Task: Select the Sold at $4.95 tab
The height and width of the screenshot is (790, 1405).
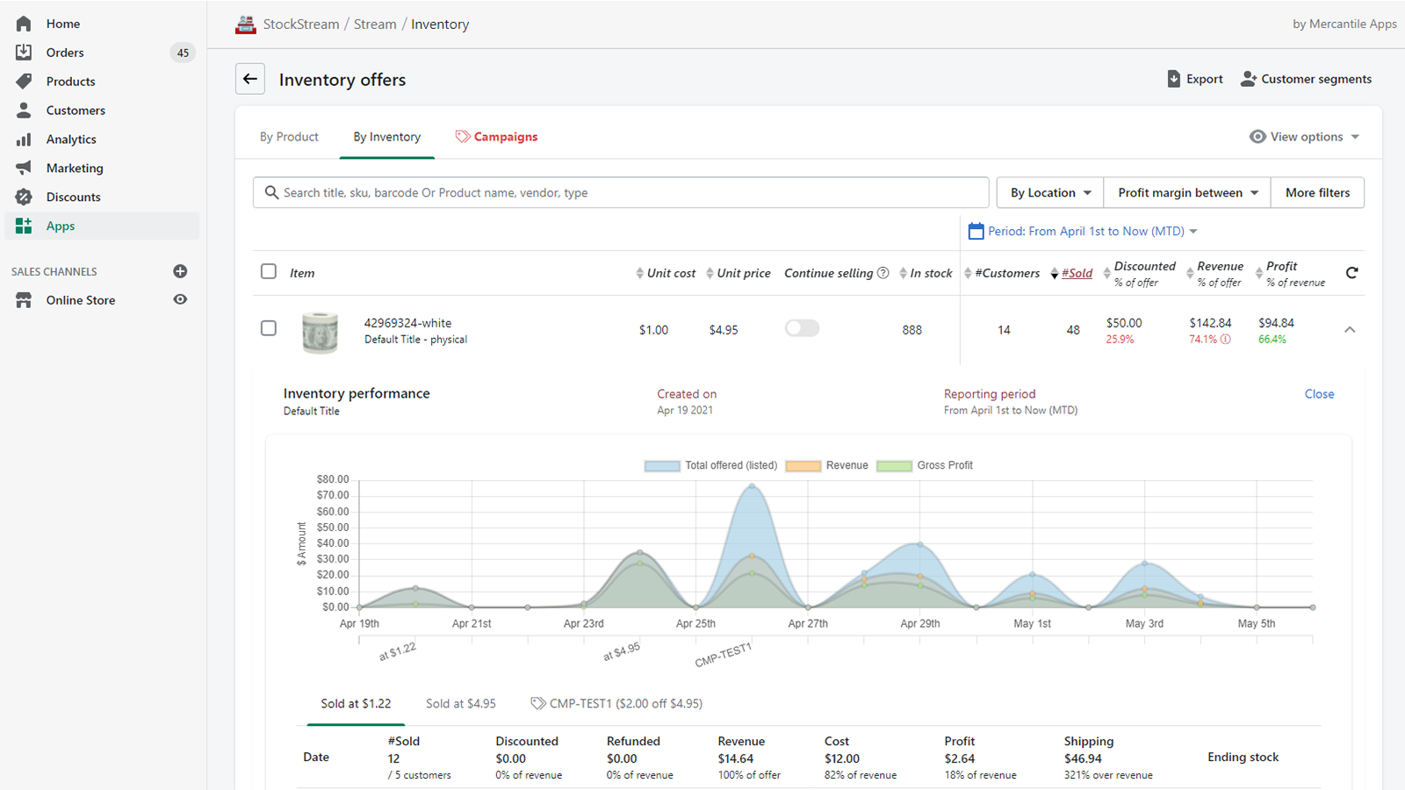Action: pyautogui.click(x=460, y=703)
